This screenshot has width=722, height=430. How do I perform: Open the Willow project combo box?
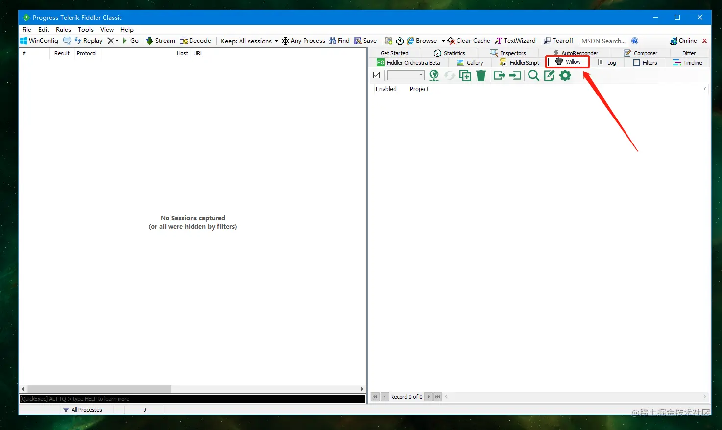point(406,75)
